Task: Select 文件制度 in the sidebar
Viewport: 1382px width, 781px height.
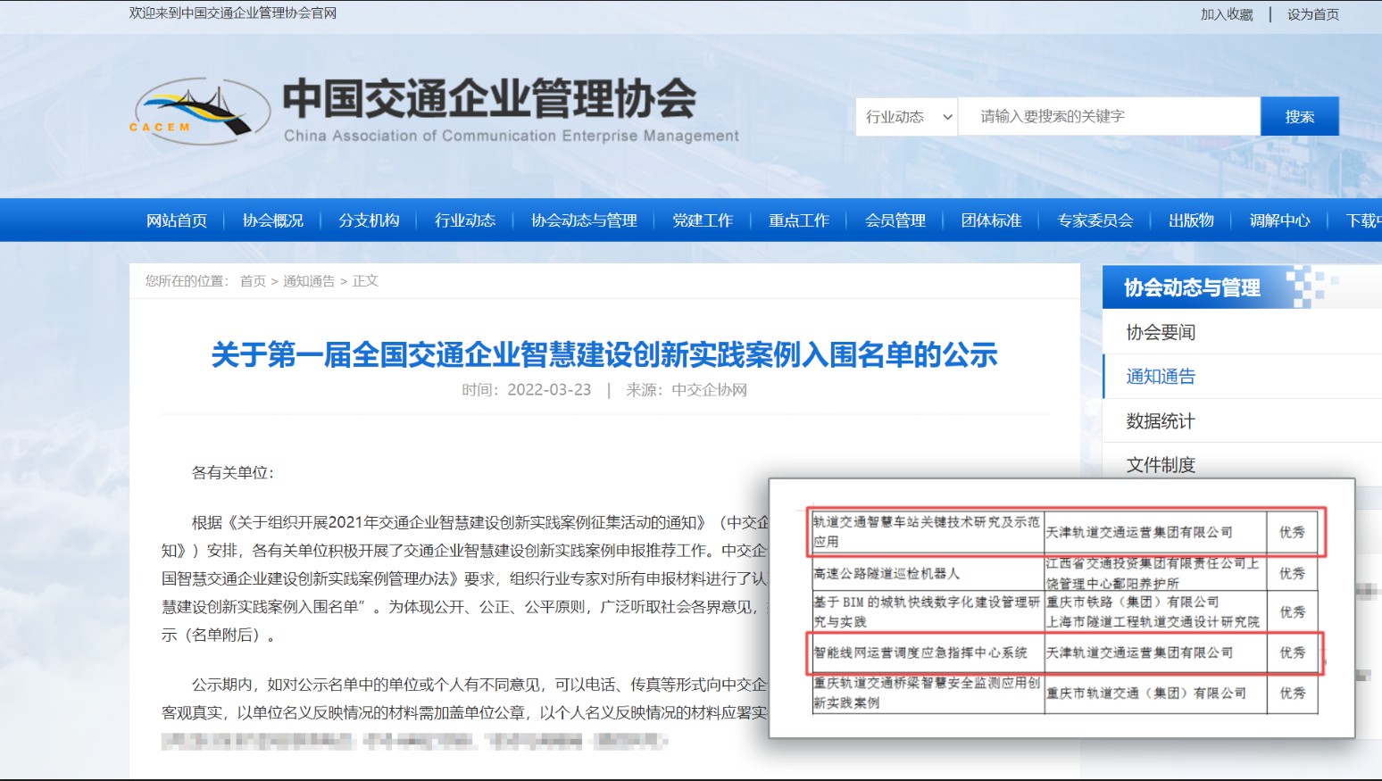Action: click(x=1161, y=465)
